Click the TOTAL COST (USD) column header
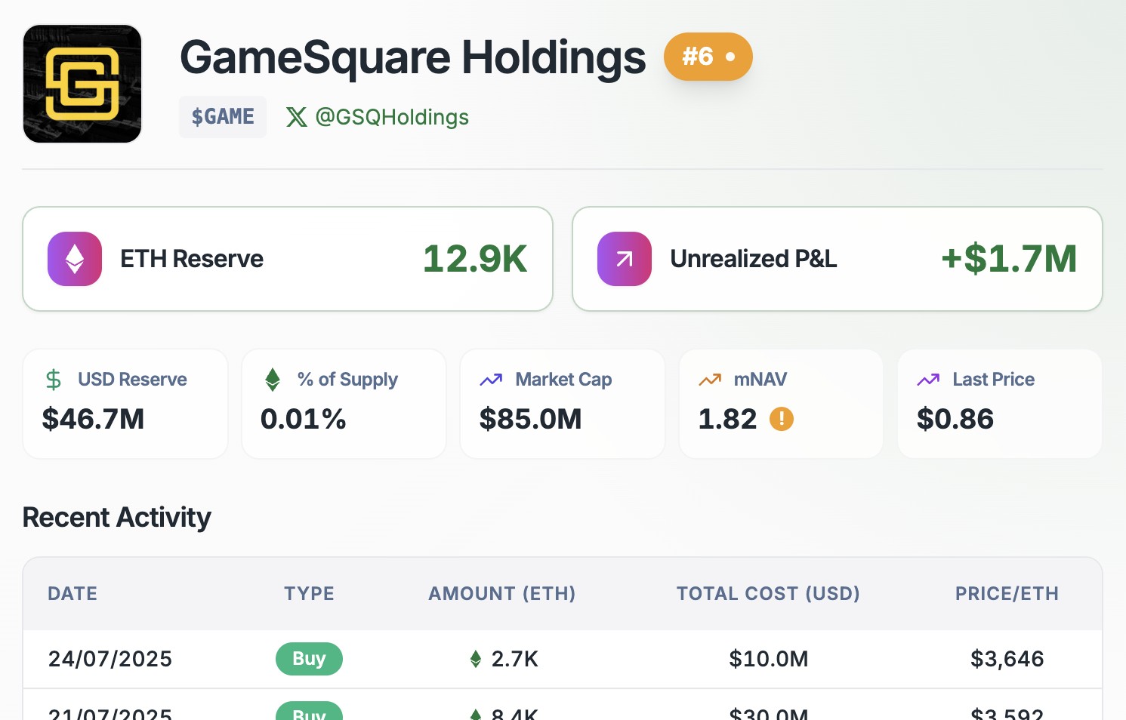 (768, 594)
